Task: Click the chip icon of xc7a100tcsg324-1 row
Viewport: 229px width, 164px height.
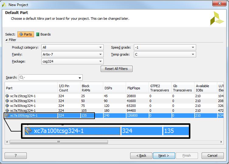Action: click(7, 115)
